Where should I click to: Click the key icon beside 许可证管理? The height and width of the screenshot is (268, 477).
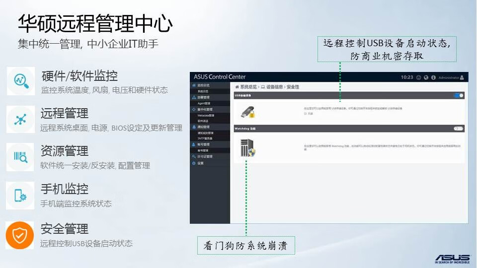194,156
